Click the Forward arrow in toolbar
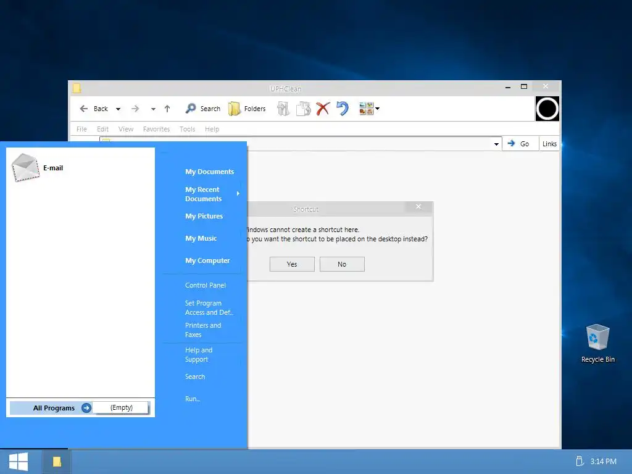632x474 pixels. click(135, 109)
